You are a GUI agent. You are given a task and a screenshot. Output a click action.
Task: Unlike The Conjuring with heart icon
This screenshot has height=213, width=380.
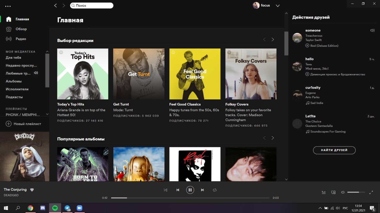[x=32, y=190]
